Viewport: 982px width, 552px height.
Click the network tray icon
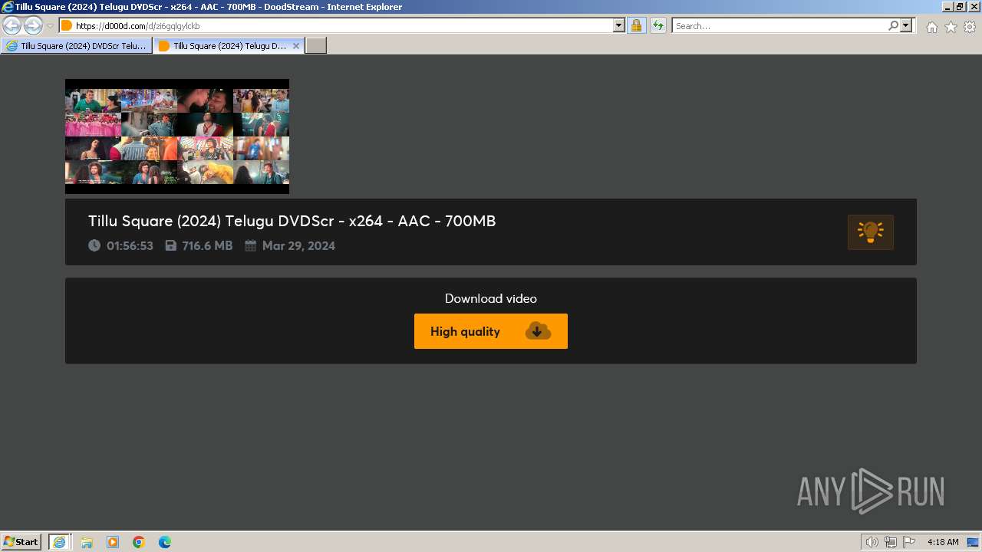coord(891,542)
